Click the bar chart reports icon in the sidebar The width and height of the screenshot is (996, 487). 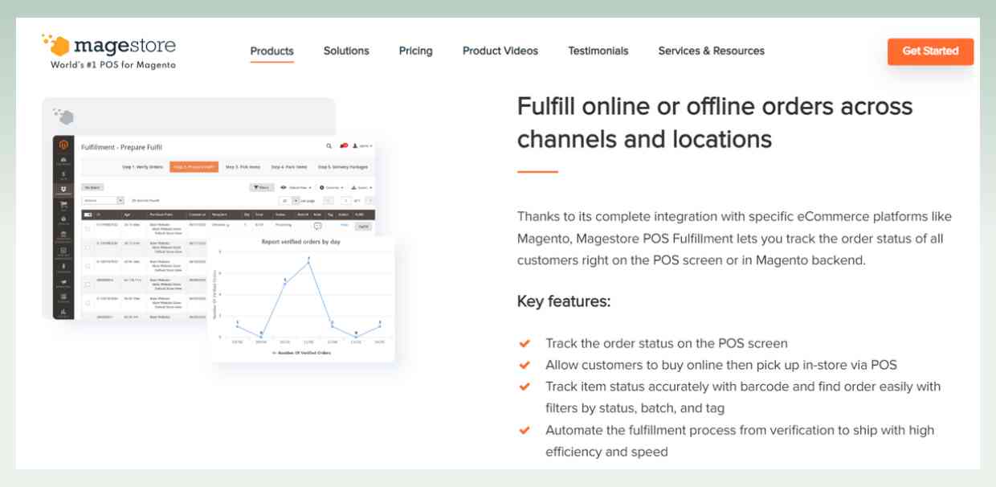tap(63, 312)
